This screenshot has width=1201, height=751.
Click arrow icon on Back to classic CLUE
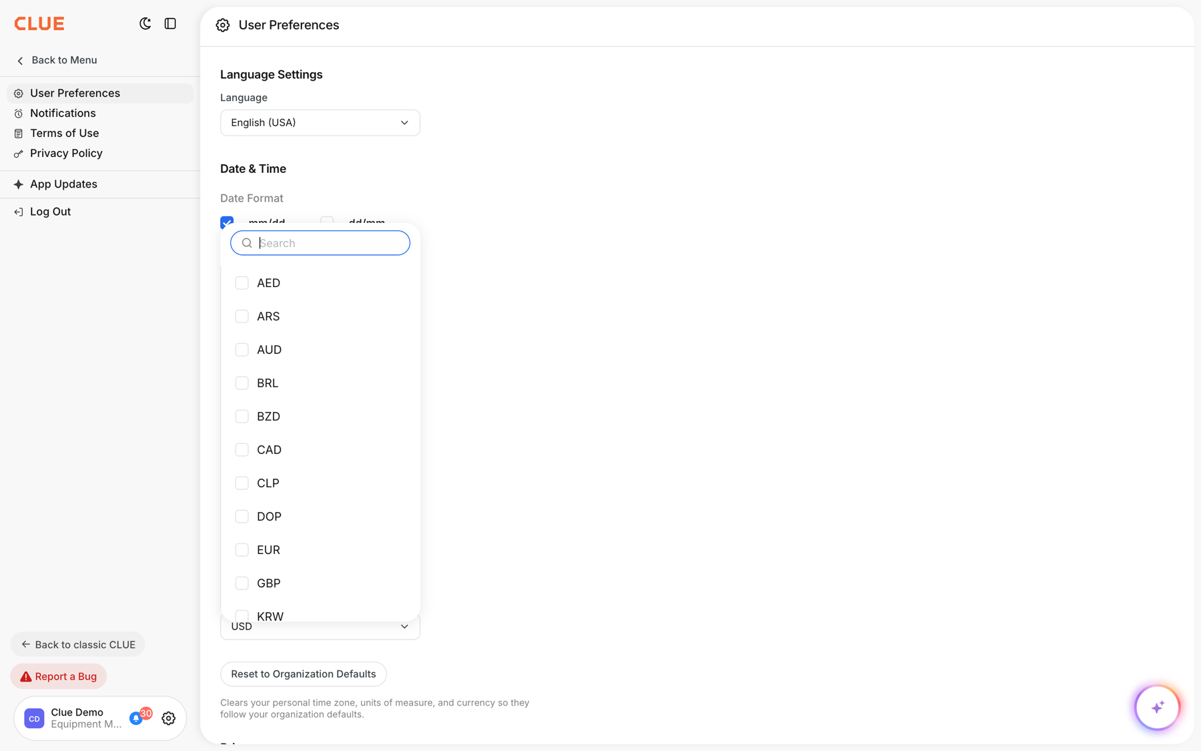25,644
